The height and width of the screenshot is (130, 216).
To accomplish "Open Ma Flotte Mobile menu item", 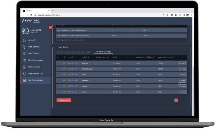I will tap(36, 80).
